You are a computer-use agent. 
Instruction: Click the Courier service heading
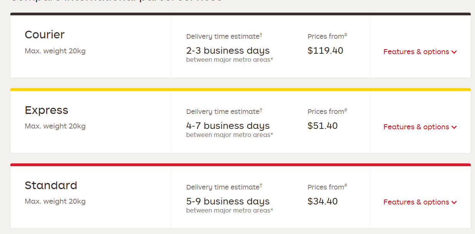[45, 35]
